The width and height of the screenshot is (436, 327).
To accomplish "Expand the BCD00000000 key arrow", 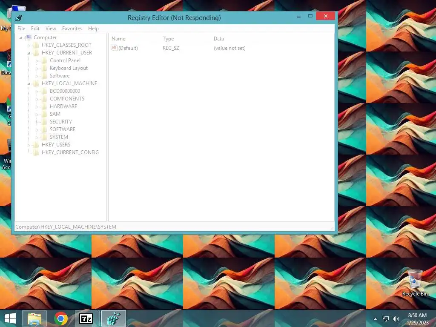I will (x=37, y=91).
